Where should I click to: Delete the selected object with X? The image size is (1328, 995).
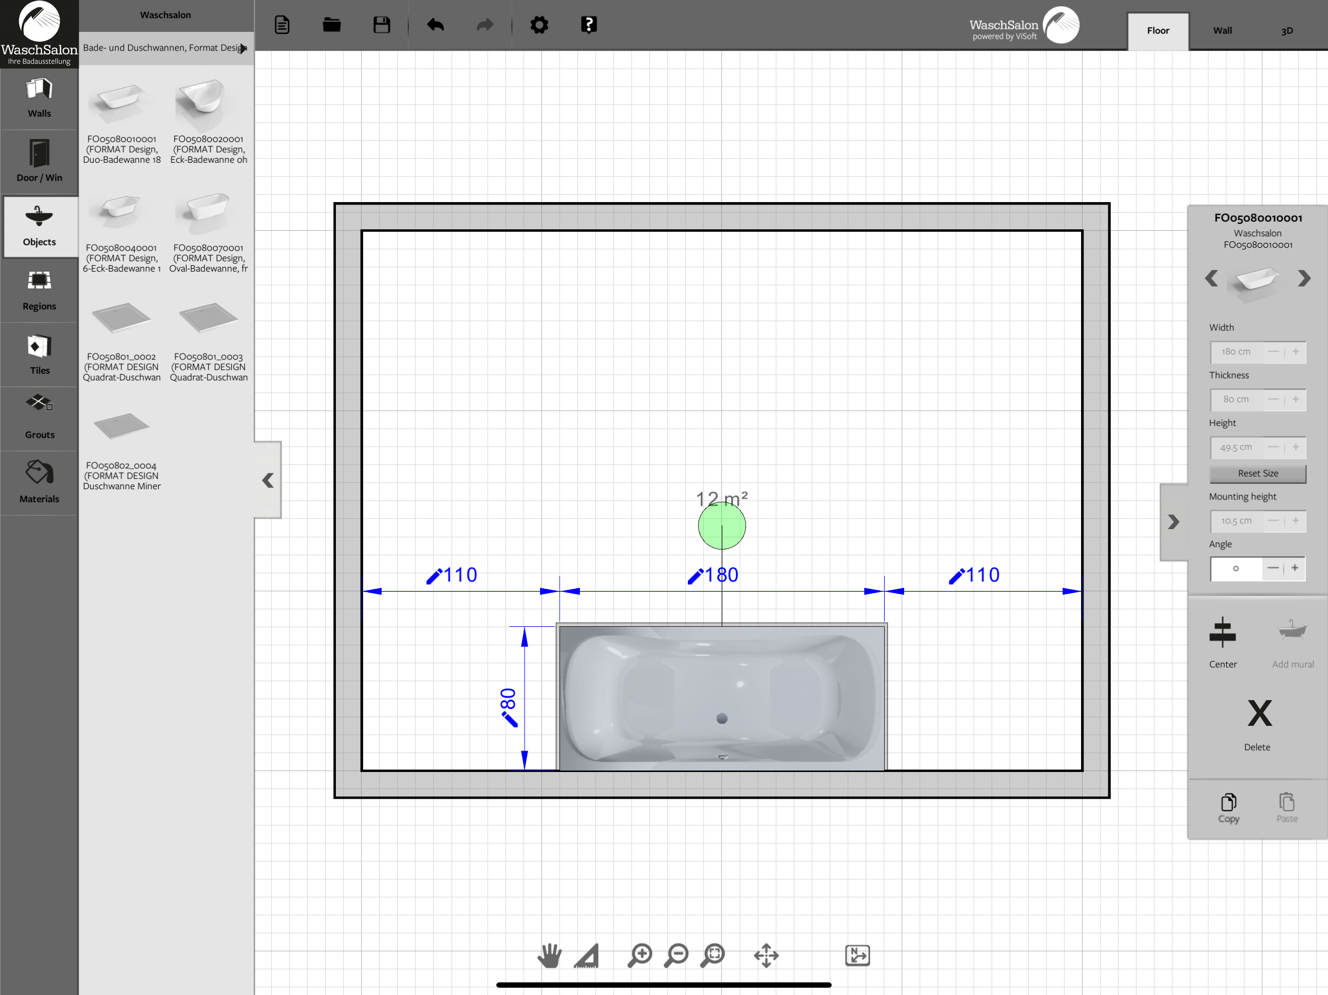click(x=1258, y=725)
